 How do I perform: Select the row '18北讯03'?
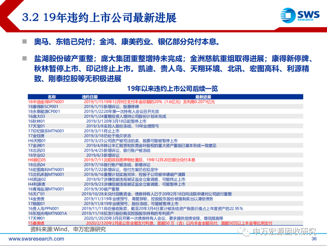[165, 150]
